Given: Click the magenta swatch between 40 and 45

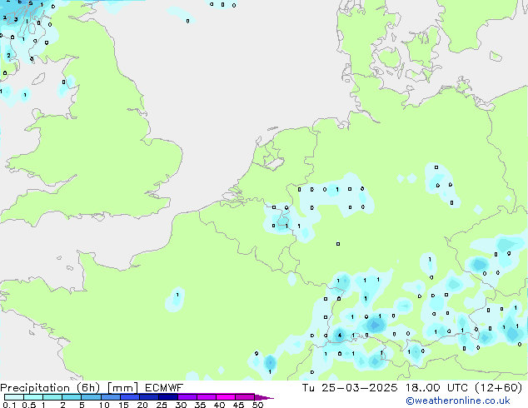Looking at the screenshot, I should [226, 397].
